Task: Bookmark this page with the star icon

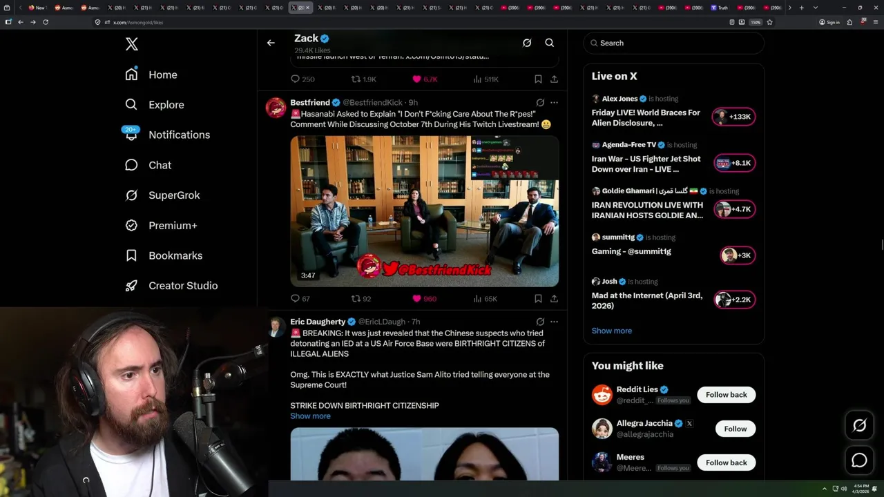Action: coord(769,22)
